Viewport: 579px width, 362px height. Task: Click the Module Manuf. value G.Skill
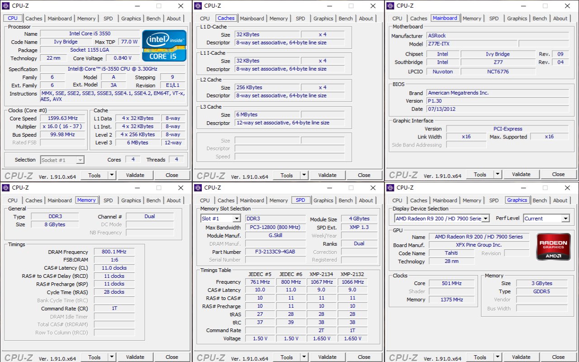point(275,236)
